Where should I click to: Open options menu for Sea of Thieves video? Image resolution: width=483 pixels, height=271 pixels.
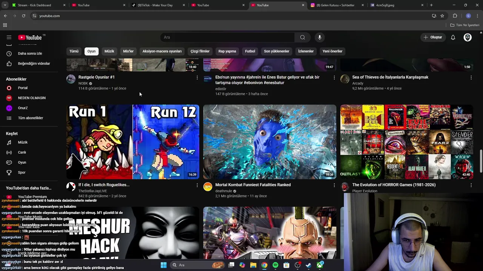(x=471, y=78)
